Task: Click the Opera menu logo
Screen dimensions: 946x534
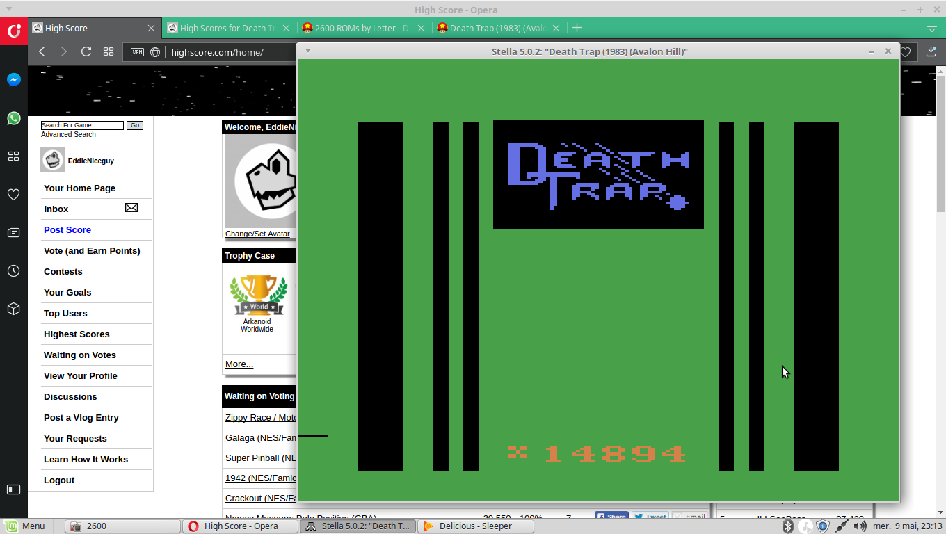Action: (14, 31)
